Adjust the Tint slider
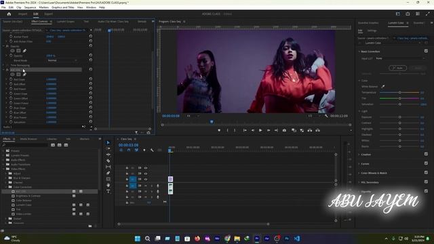 pos(399,98)
